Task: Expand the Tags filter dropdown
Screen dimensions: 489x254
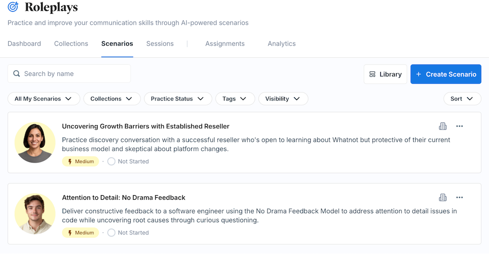Action: 235,99
